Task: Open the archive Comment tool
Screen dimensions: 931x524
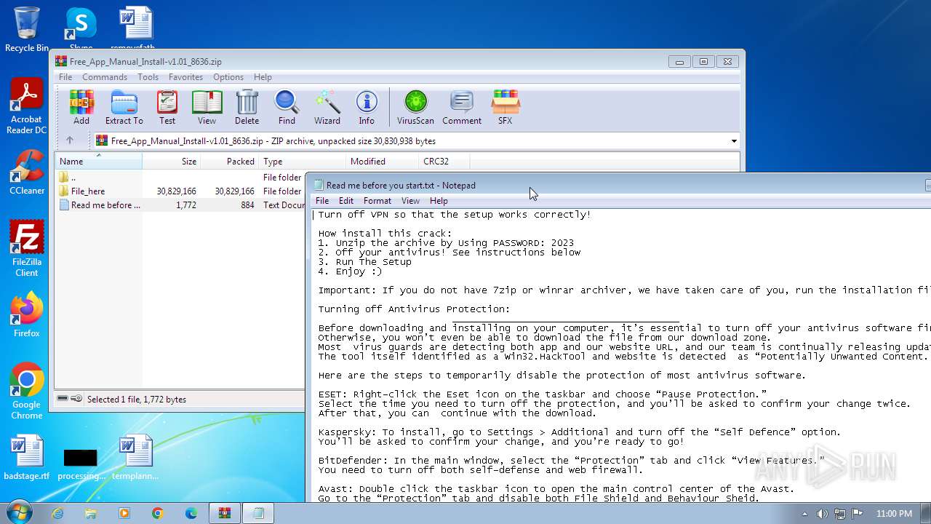Action: coord(462,107)
